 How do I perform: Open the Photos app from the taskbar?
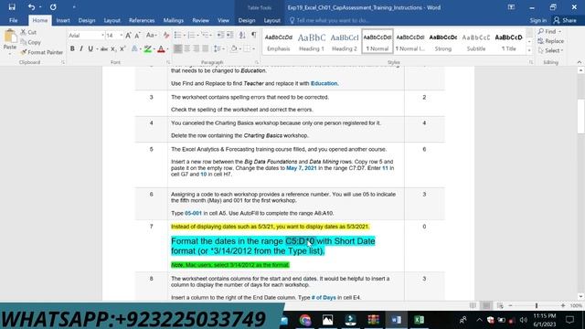(327, 320)
